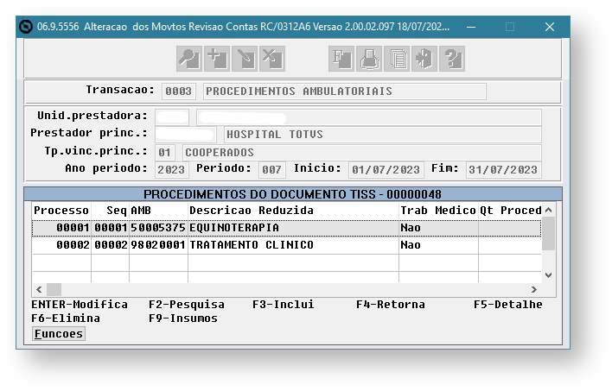This screenshot has height=391, width=612.
Task: Click the Inicio date field 01/07/2023
Action: click(386, 170)
